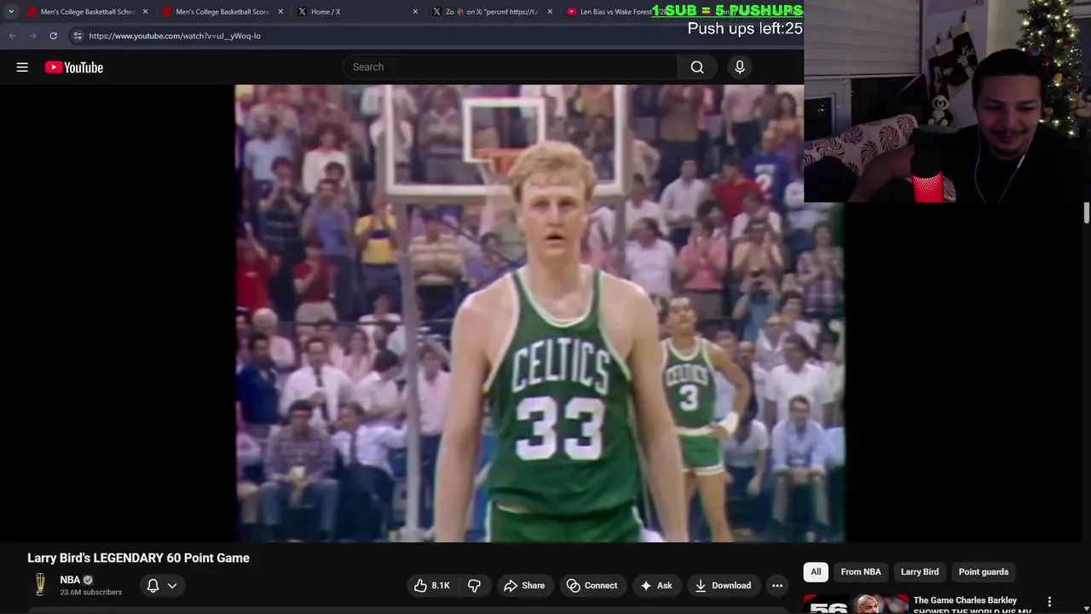Switch to the Zo on X tab
This screenshot has height=614, width=1091.
coord(493,12)
